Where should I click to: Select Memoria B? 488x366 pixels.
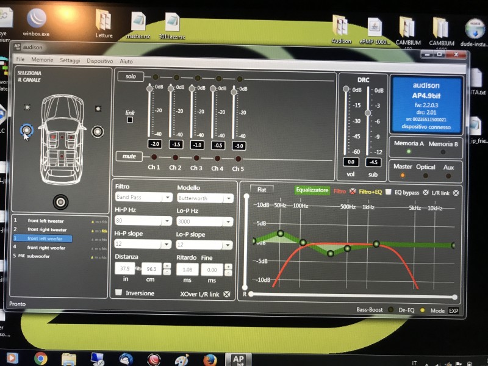[443, 152]
